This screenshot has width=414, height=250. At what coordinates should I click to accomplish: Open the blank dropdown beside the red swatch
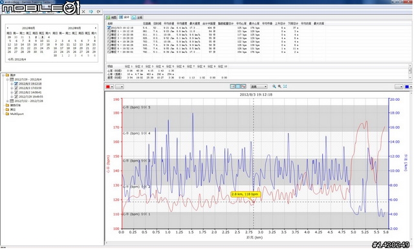click(119, 87)
